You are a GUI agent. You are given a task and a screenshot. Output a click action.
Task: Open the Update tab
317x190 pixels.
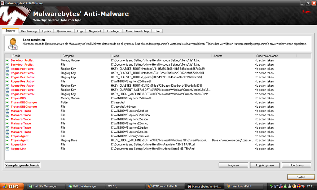tap(47, 31)
